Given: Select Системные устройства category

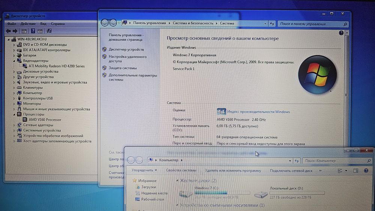Looking at the screenshot, I should (x=42, y=130).
